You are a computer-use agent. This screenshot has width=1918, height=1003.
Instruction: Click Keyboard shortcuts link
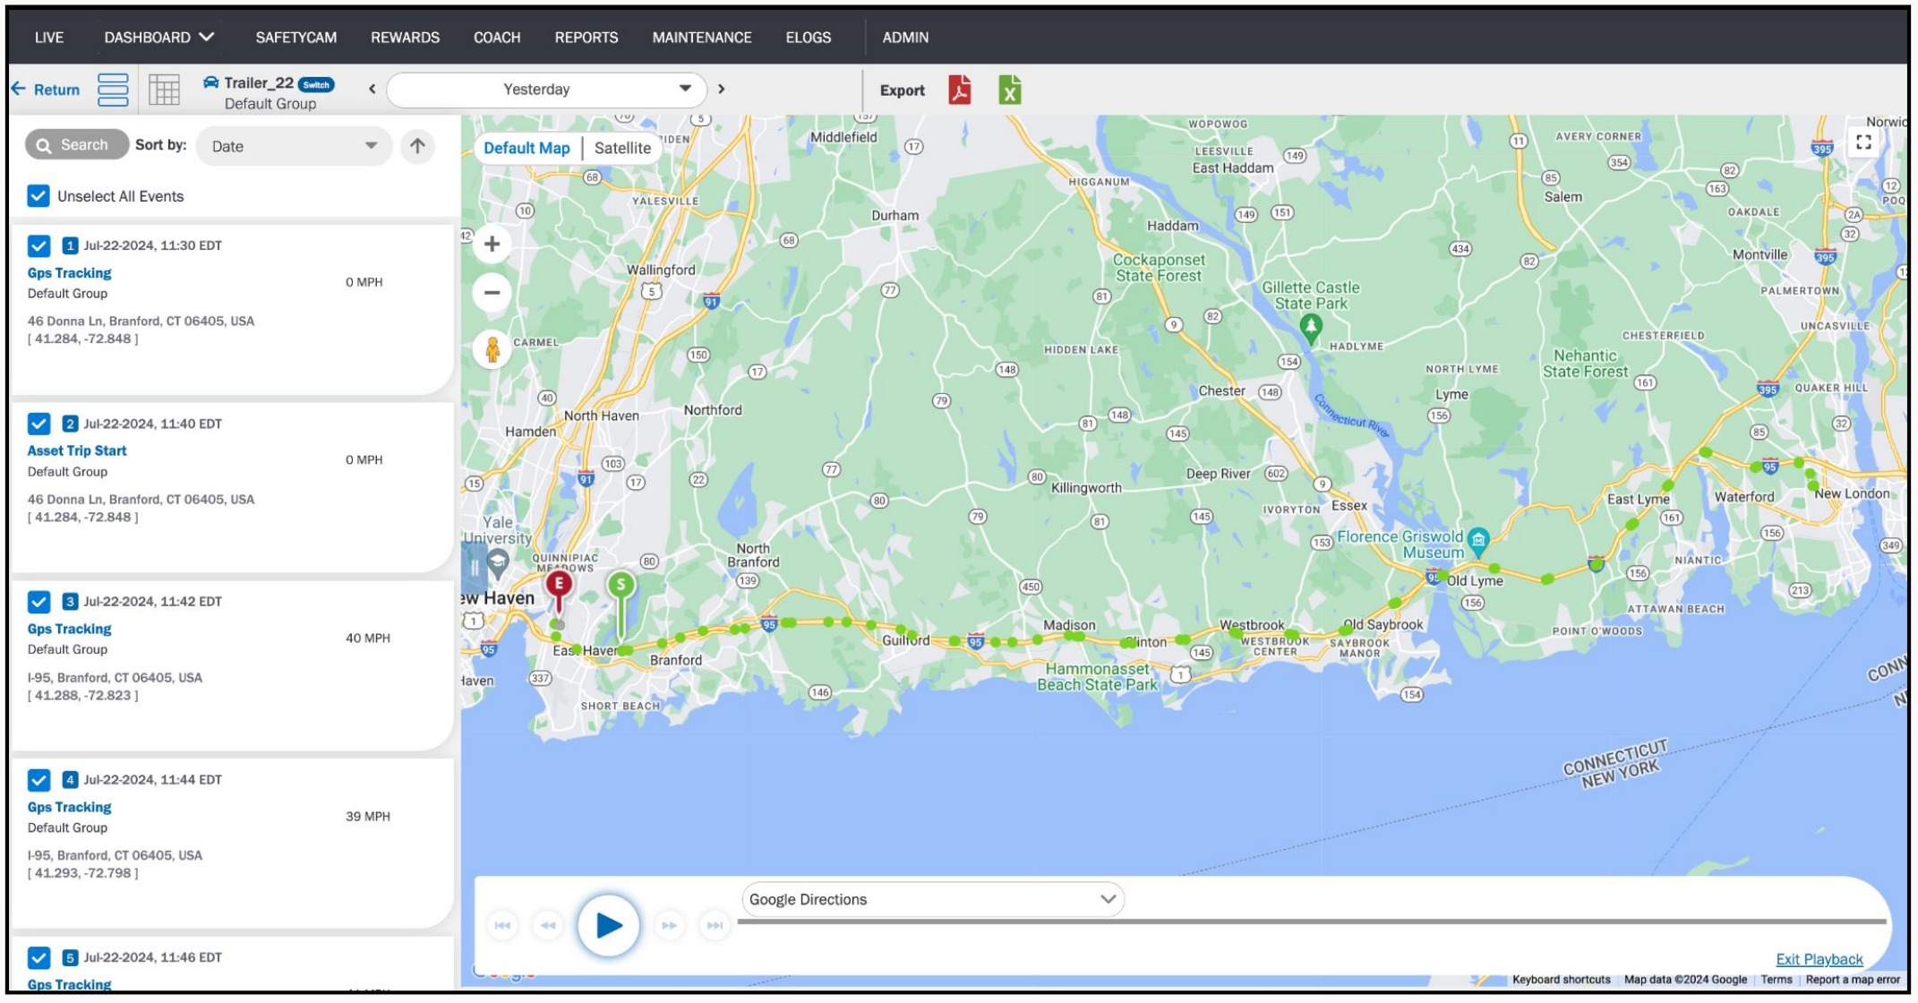coord(1561,980)
